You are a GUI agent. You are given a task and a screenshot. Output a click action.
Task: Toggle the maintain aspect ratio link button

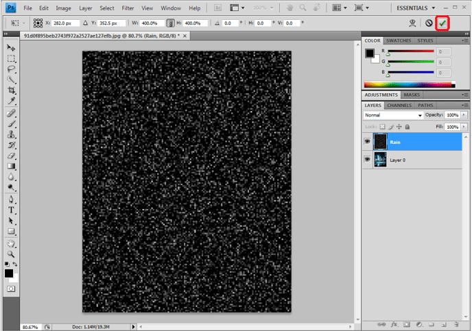pyautogui.click(x=171, y=23)
